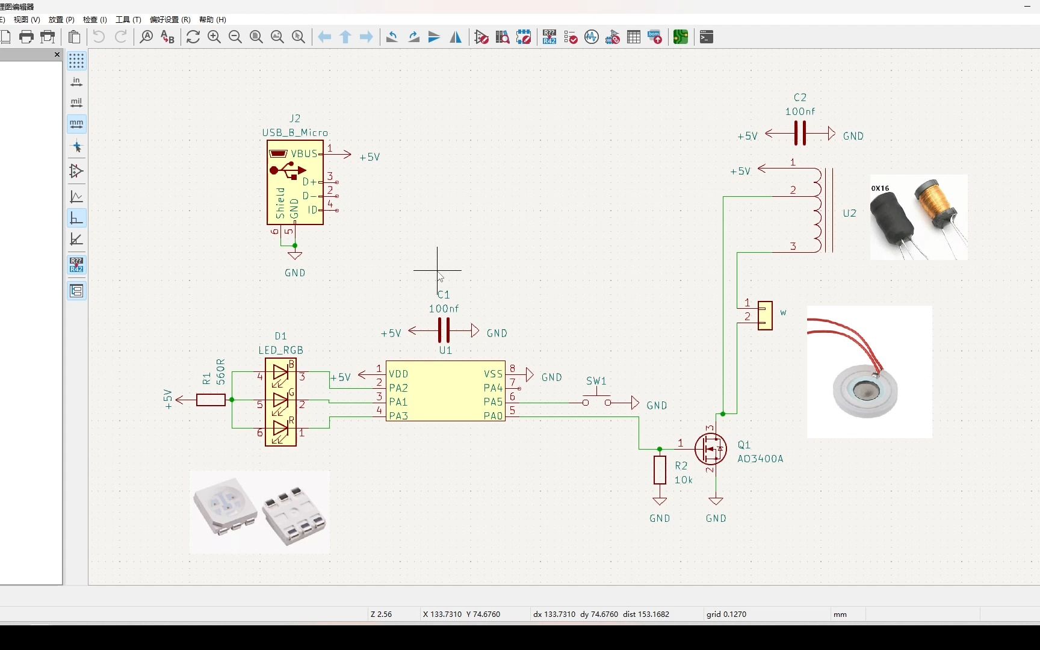
Task: Open the SPICE Simulator
Action: 592,37
